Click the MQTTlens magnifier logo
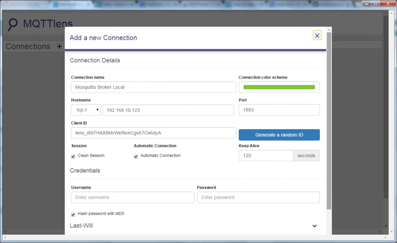This screenshot has height=243, width=397. coord(12,24)
